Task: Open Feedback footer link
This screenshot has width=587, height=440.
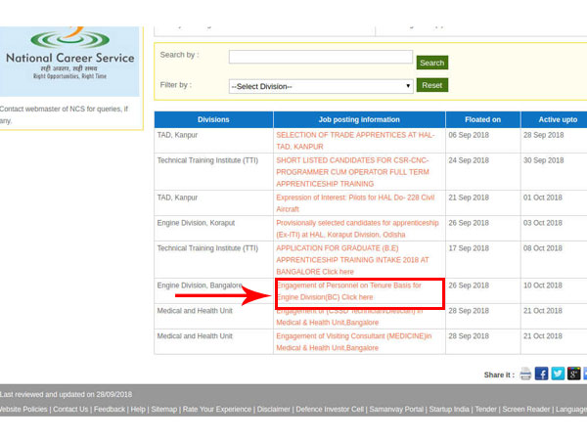Action: (x=110, y=410)
